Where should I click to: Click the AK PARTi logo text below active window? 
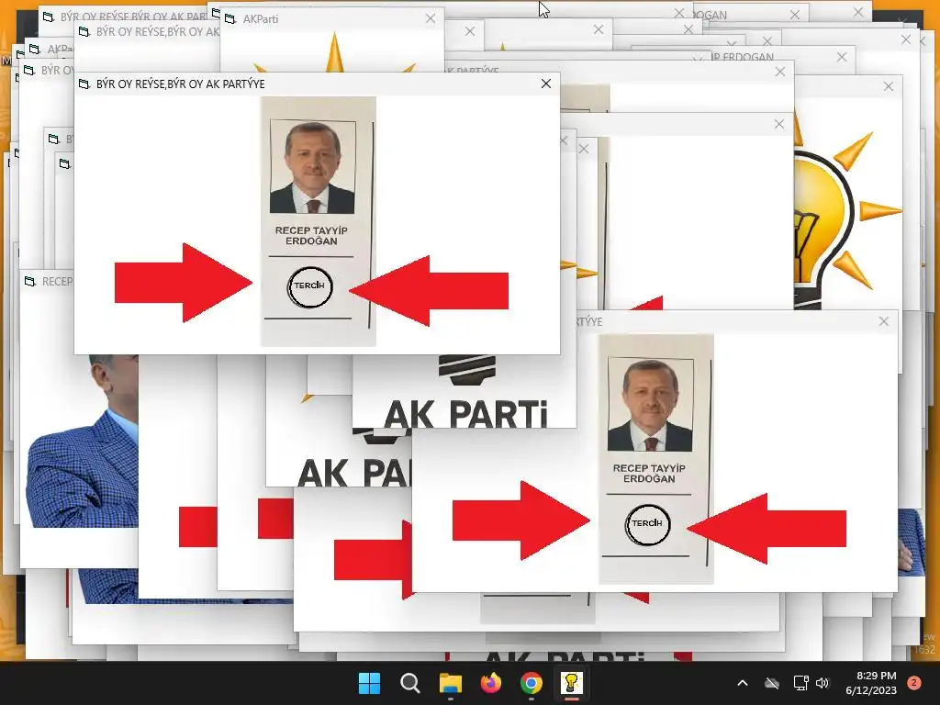465,414
